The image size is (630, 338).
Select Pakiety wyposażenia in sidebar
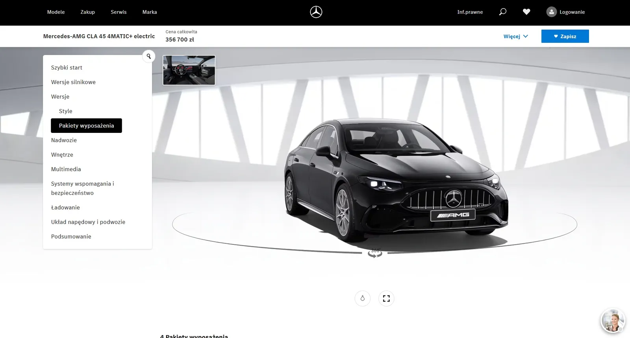[86, 126]
